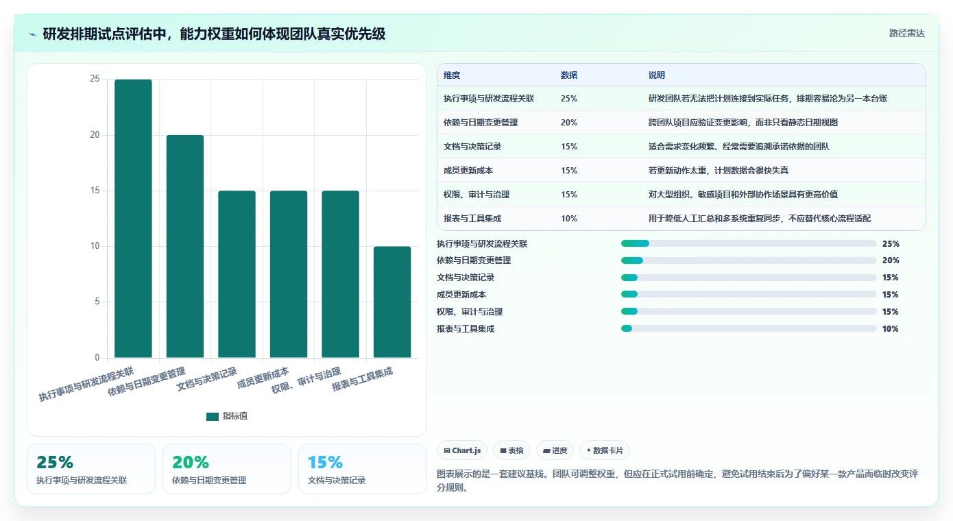Click the description starting 研发团队若无法把计划连接
The height and width of the screenshot is (521, 953).
pyautogui.click(x=768, y=99)
